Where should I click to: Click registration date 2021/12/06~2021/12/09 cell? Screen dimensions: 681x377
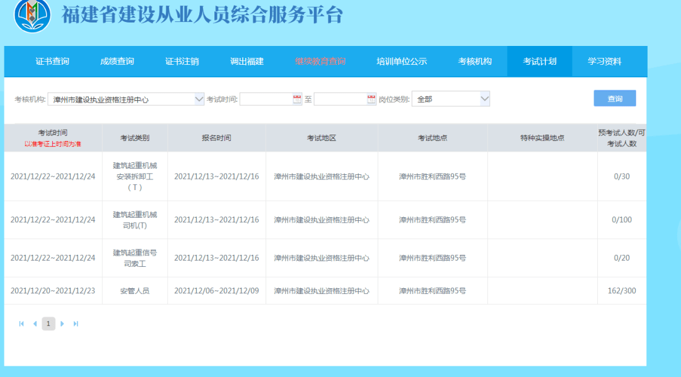pos(216,291)
